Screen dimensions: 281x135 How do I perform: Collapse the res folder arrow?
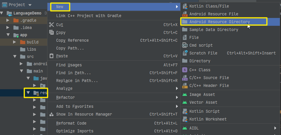pyautogui.click(x=28, y=93)
